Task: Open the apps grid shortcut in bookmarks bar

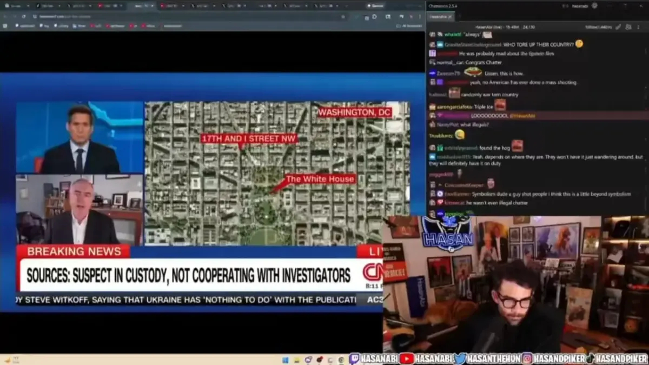Action: coord(4,25)
